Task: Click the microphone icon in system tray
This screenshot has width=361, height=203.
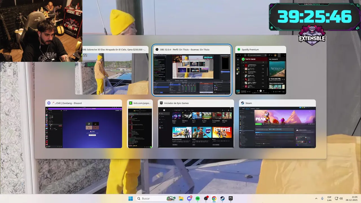Action: [x=322, y=198]
